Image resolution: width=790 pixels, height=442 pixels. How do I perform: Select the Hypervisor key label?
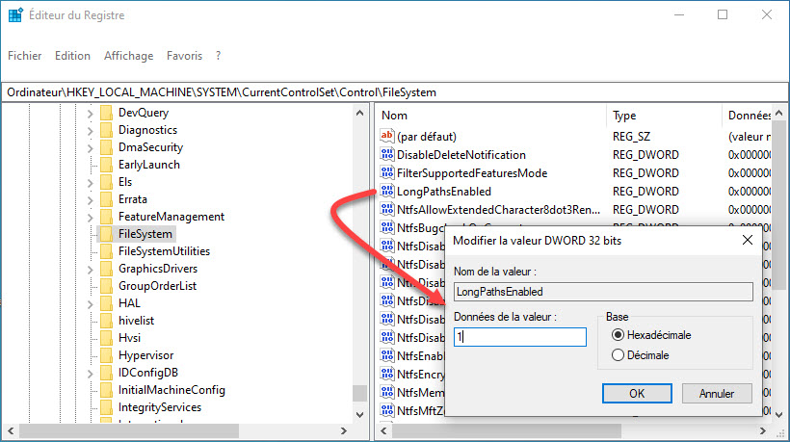[x=145, y=355]
